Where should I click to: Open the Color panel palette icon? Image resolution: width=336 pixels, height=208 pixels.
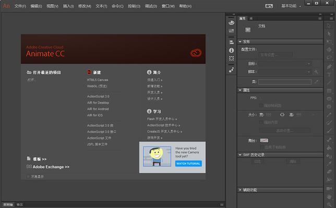[231, 23]
